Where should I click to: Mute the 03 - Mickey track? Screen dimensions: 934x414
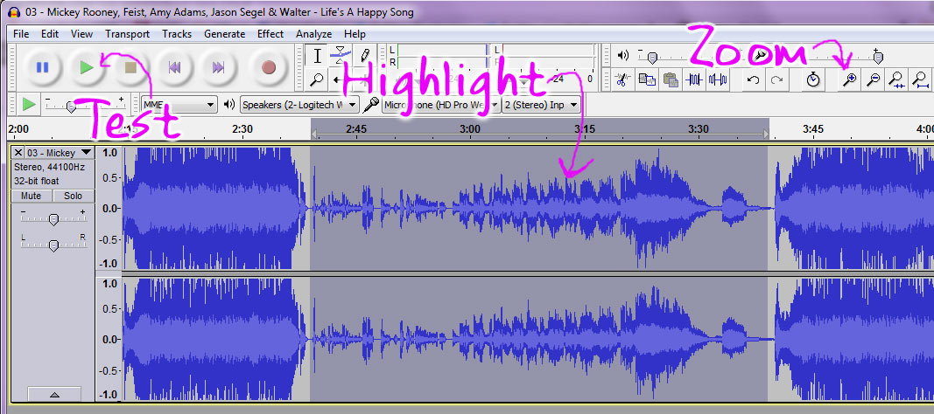(x=31, y=196)
